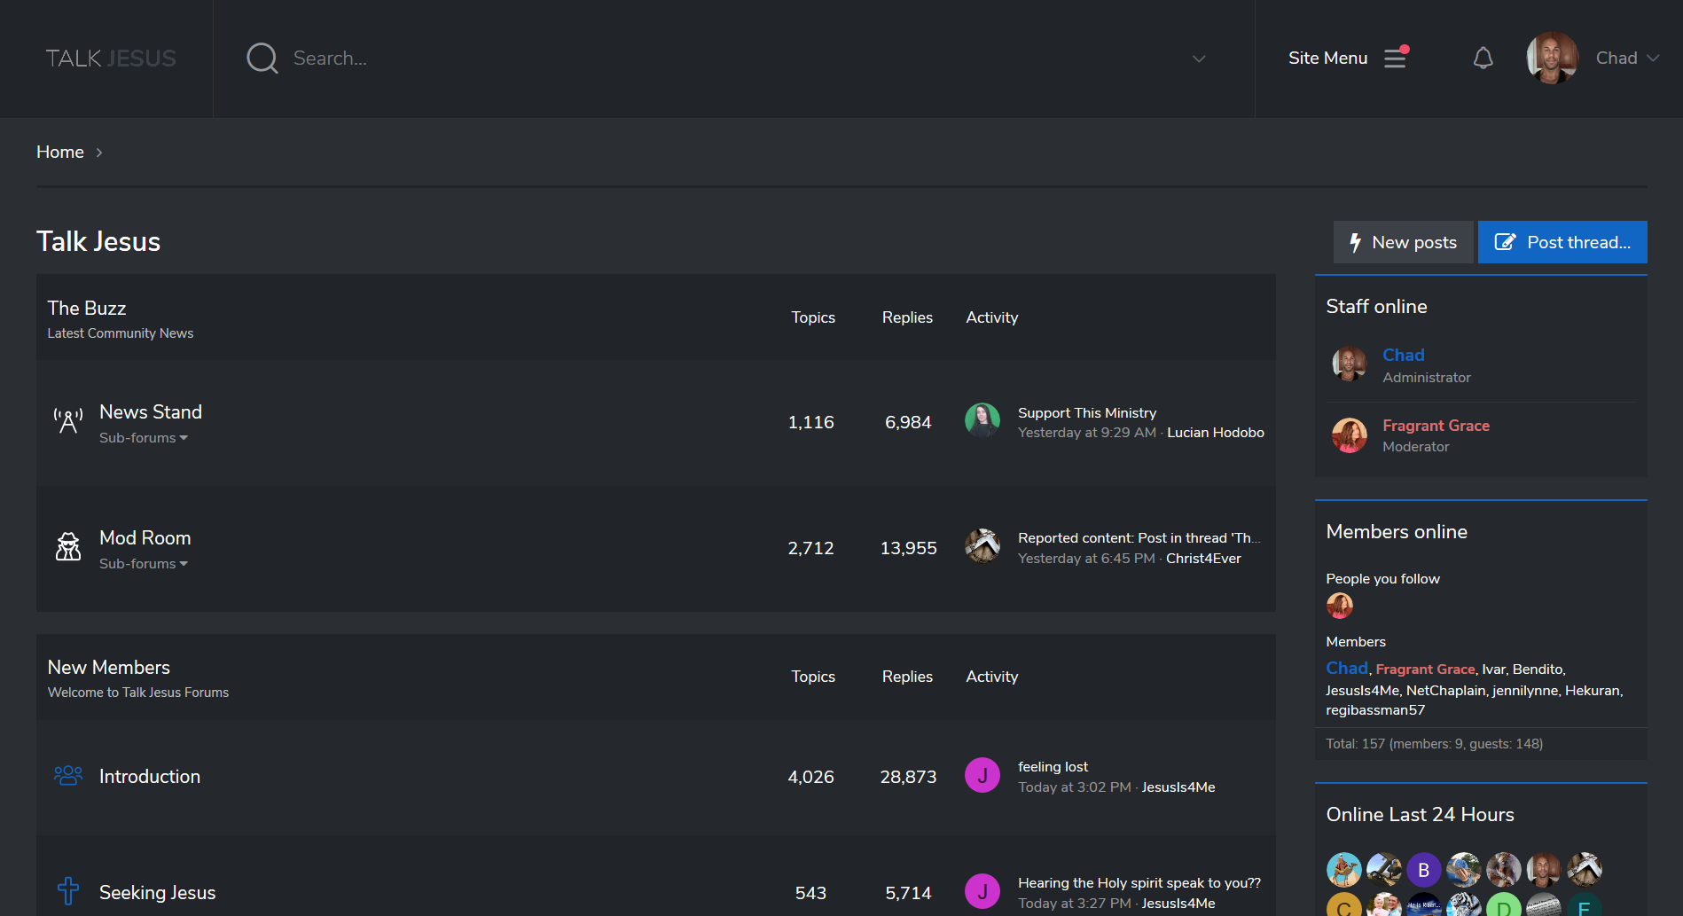Open the Support This Ministry thread
Viewport: 1683px width, 916px height.
(1087, 413)
